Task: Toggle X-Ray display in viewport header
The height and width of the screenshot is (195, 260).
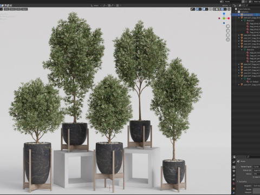Action: (211, 9)
